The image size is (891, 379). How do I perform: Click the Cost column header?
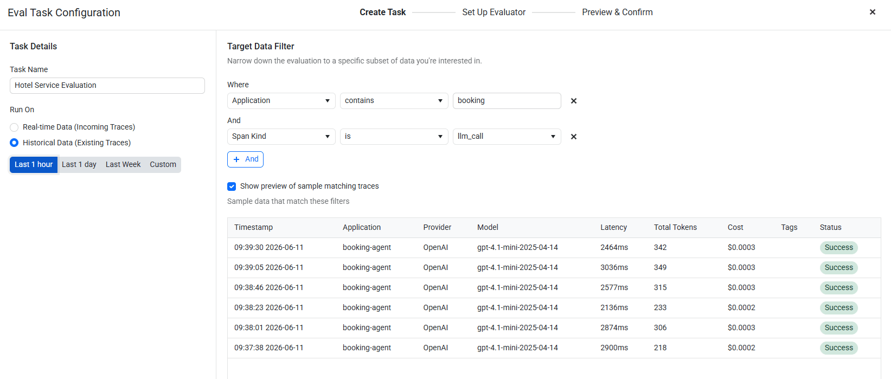[x=736, y=228]
